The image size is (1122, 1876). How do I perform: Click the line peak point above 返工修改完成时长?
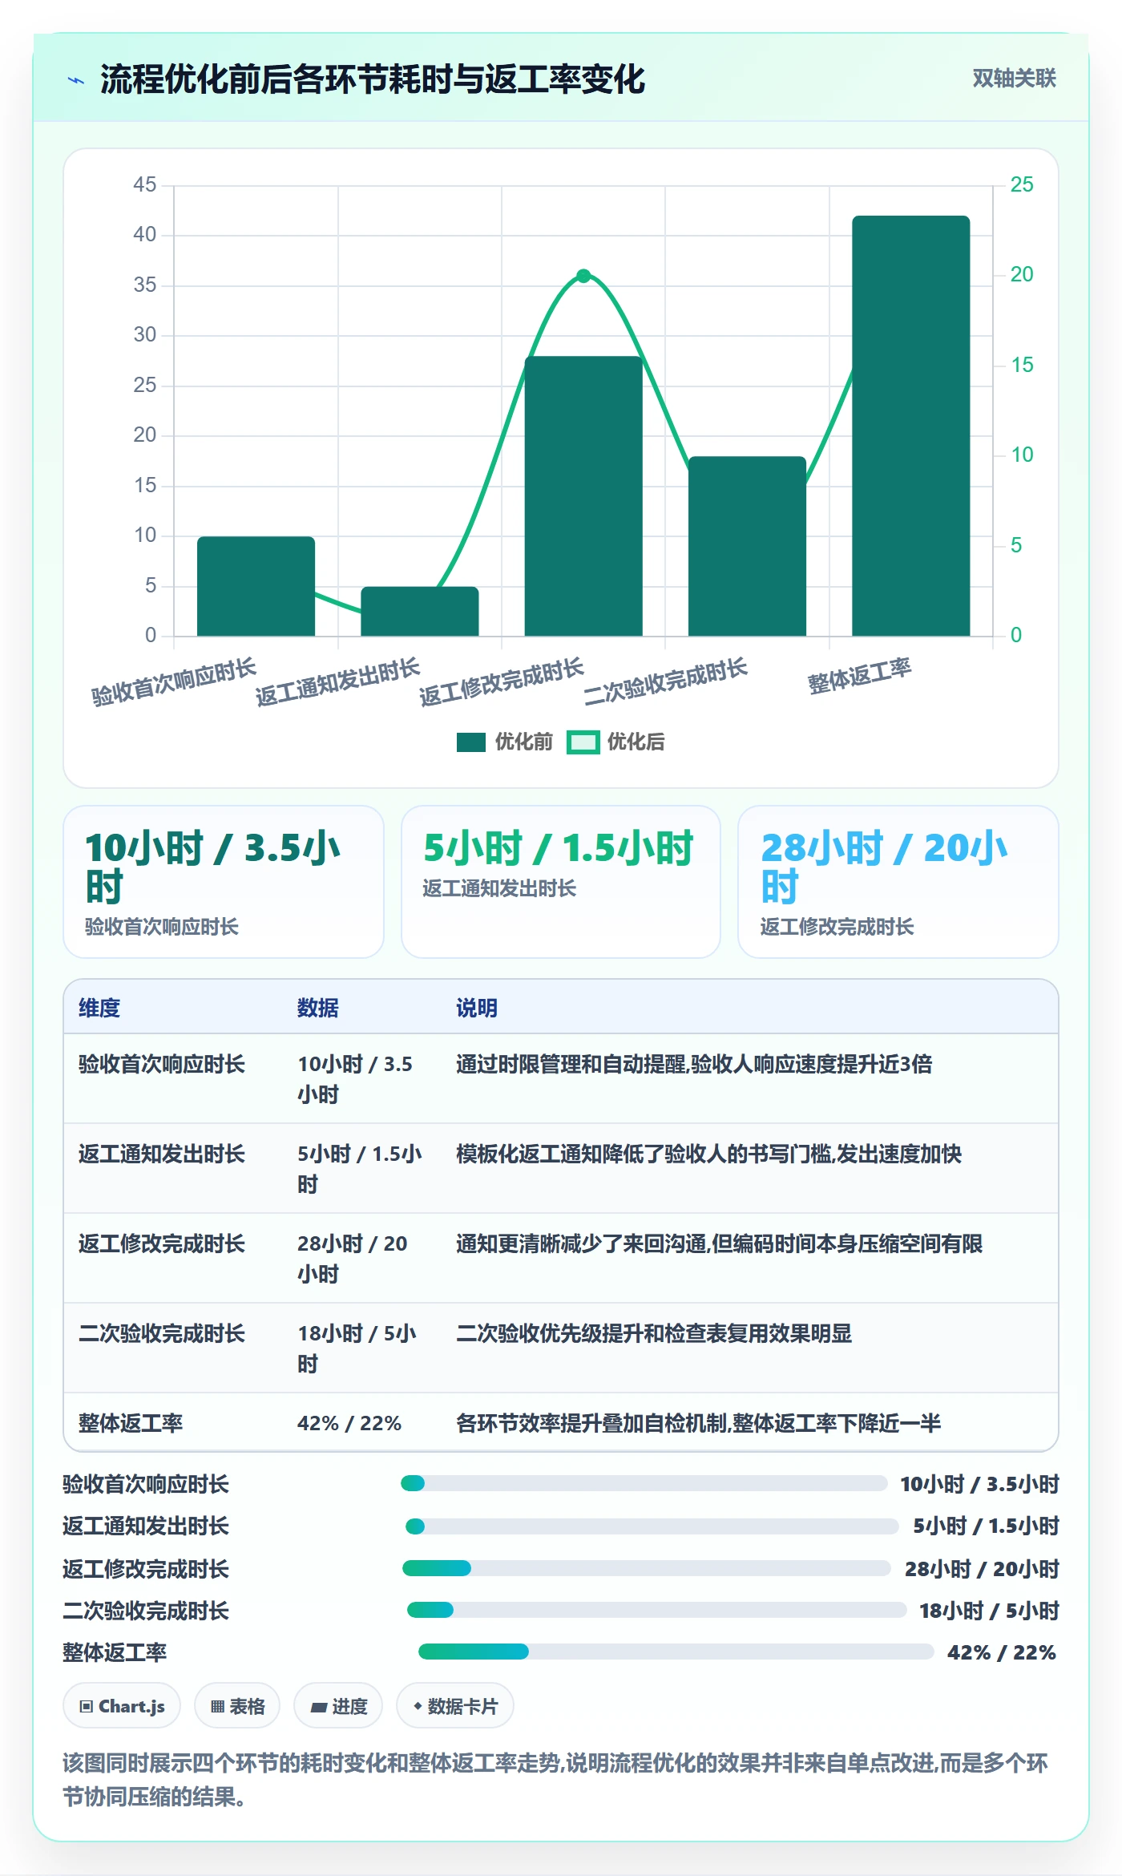pyautogui.click(x=583, y=276)
